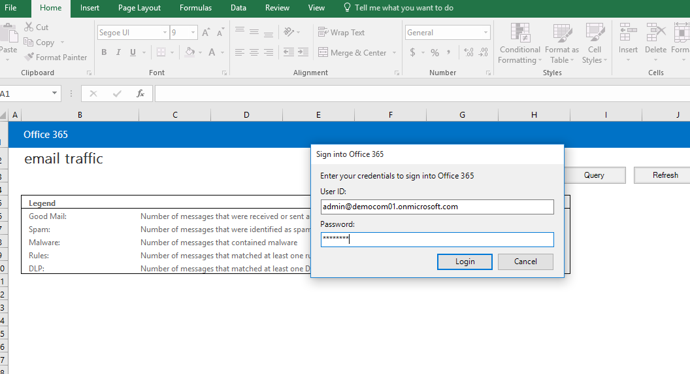Screen dimensions: 690x374
Task: Click the Cut scissors icon
Action: pos(29,27)
